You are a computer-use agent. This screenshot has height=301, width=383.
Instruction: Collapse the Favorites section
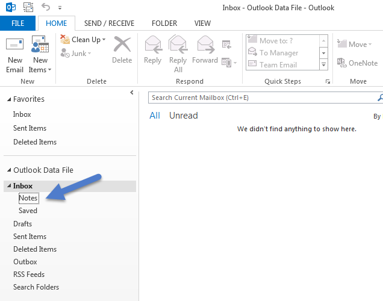(x=9, y=99)
